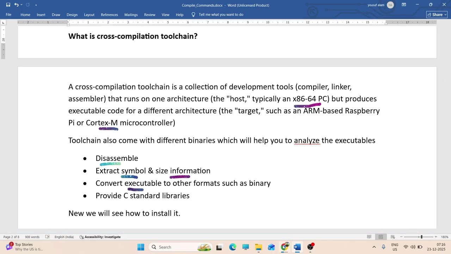Open Task View on taskbar
This screenshot has width=451, height=254.
coord(219,247)
